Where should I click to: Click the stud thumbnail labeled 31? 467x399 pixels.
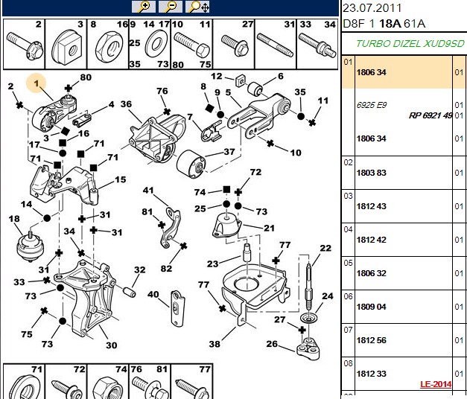[276, 44]
